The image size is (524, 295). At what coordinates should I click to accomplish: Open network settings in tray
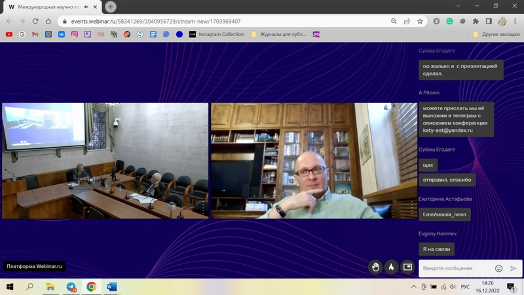point(443,287)
